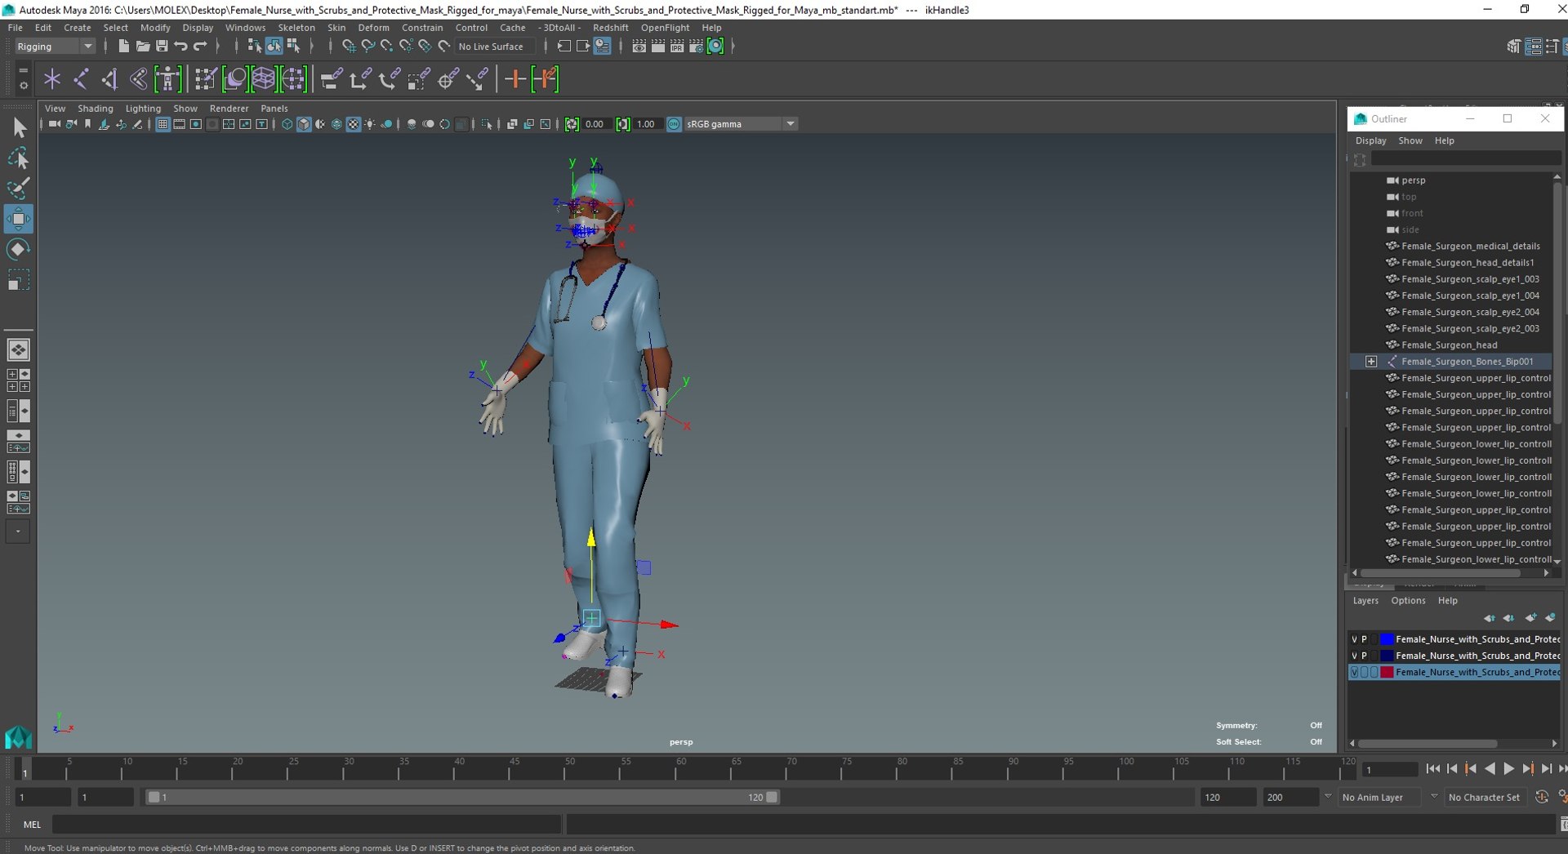Click the blue layer color swatch
Screen dimensions: 1568x854
[1387, 639]
